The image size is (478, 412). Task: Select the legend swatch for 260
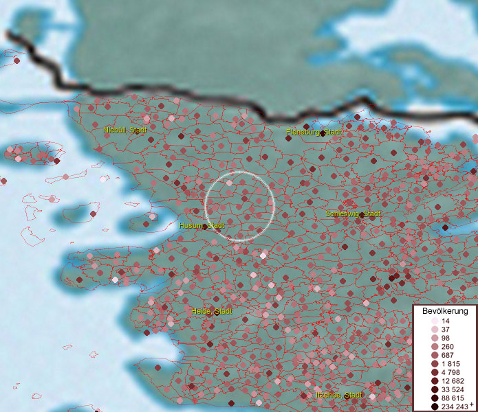[x=435, y=347]
